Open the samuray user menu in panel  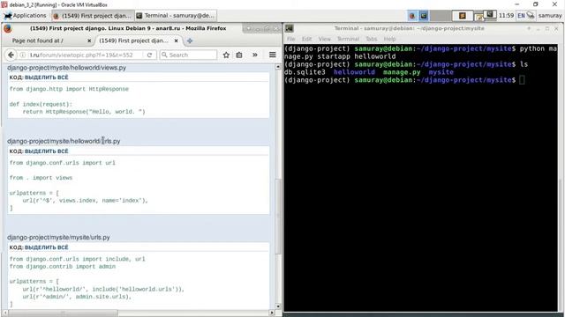550,16
